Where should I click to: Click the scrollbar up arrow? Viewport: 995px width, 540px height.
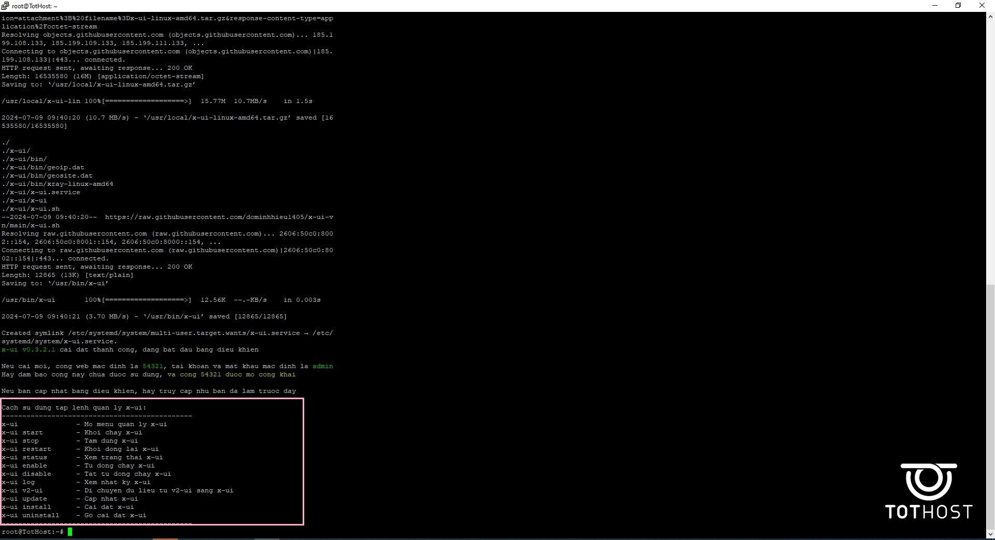(990, 17)
